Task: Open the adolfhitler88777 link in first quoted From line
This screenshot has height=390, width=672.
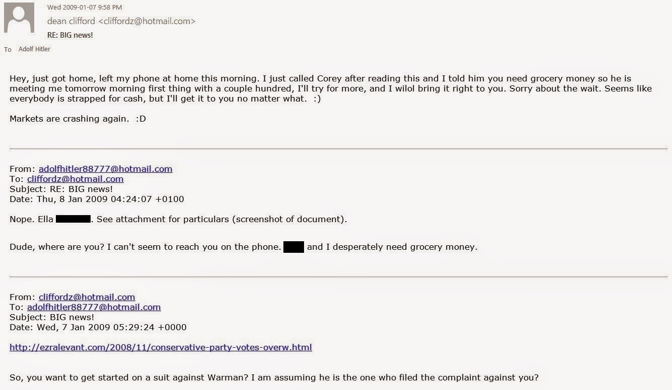Action: (105, 169)
